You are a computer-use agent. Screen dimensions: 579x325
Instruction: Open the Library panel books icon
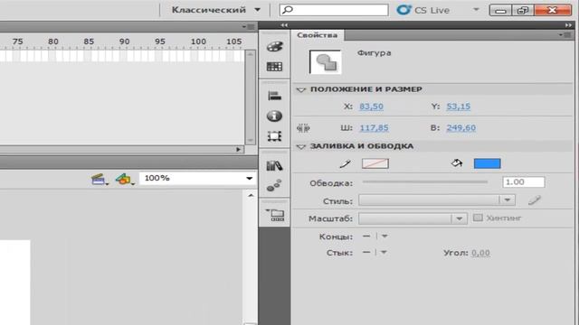coord(274,166)
